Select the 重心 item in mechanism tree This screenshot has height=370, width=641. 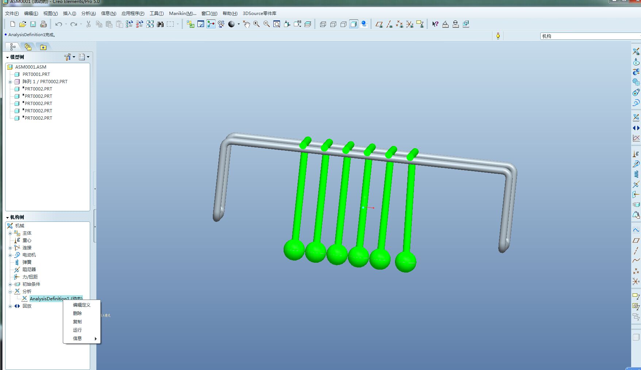[x=27, y=240]
